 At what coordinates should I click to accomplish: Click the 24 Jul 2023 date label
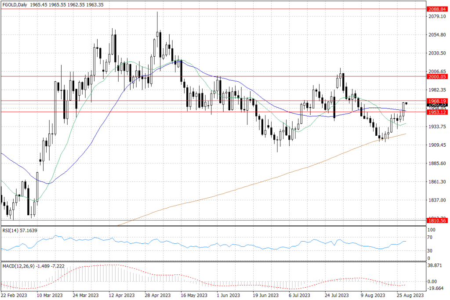337,295
